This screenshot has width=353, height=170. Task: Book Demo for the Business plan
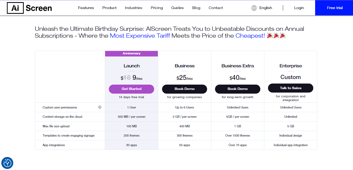point(185,89)
